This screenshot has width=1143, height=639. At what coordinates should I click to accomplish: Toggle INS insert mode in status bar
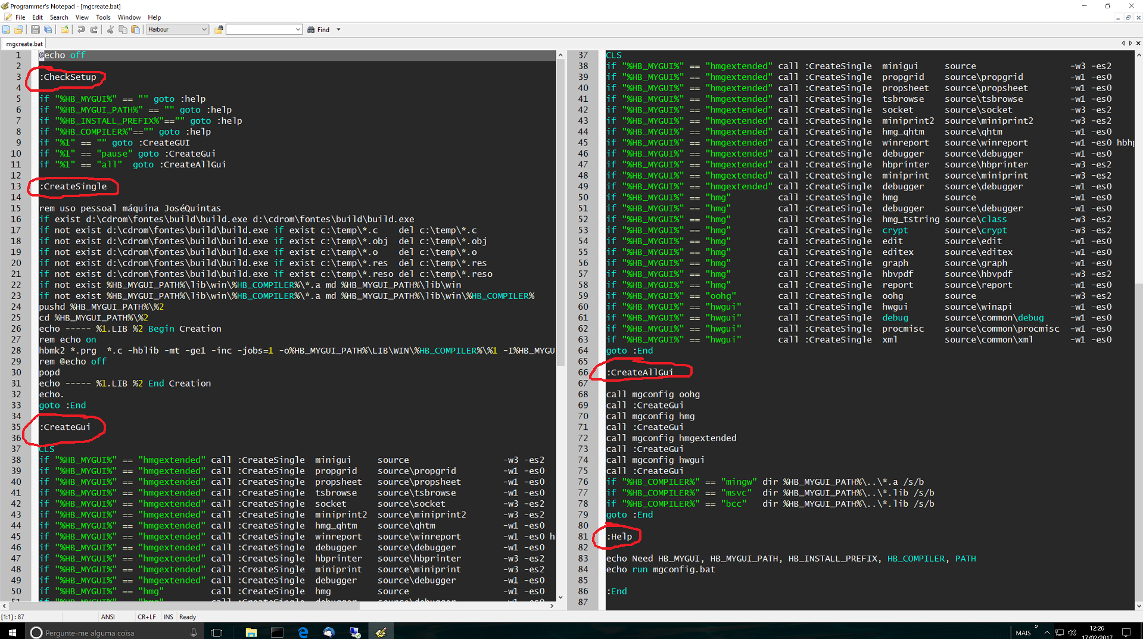[x=169, y=617]
